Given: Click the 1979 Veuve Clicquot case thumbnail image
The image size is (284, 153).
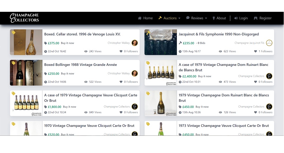Looking at the screenshot, I should point(26,103).
